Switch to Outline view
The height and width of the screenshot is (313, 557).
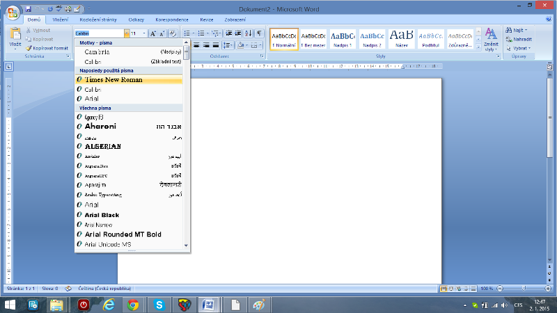coord(466,289)
